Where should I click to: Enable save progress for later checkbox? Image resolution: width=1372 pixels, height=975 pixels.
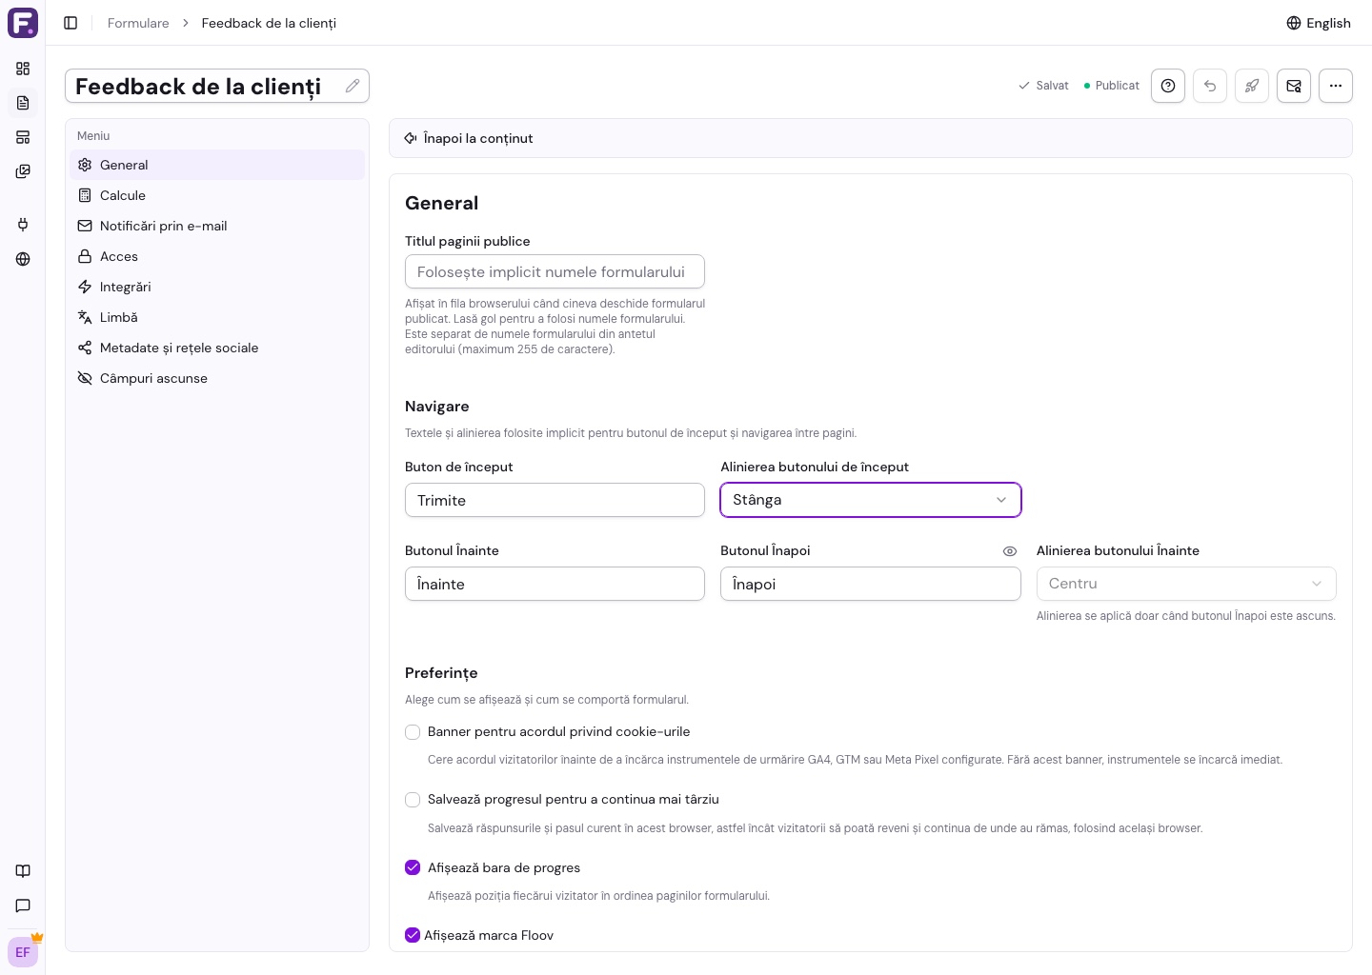[x=413, y=800]
